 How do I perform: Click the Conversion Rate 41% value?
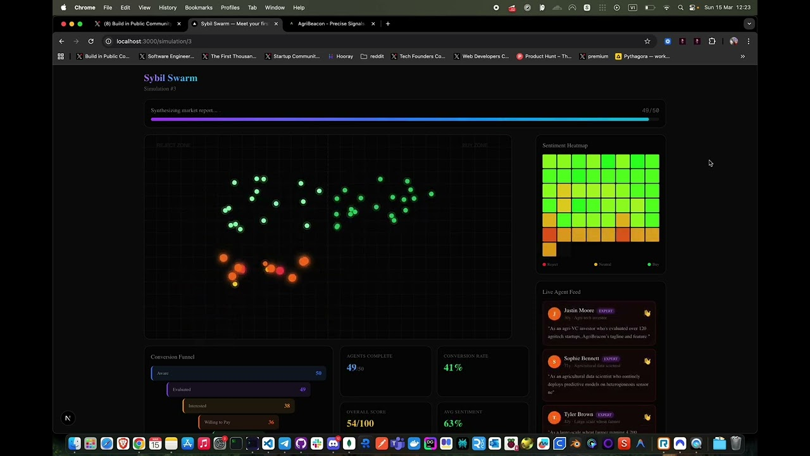pyautogui.click(x=453, y=367)
